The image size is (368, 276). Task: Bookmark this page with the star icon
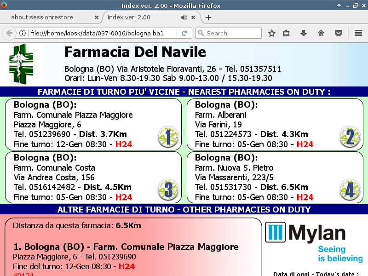pyautogui.click(x=272, y=33)
